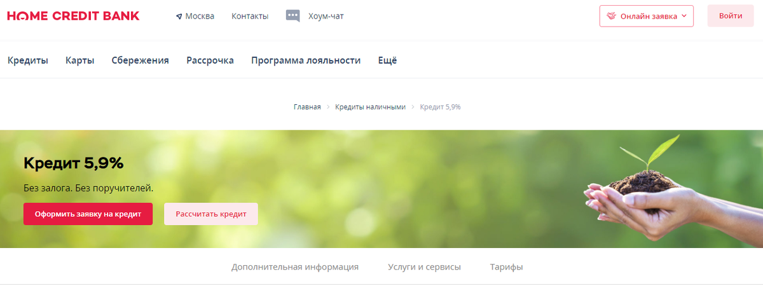Switch to the Тарифы tab
This screenshot has height=295, width=763.
(506, 267)
